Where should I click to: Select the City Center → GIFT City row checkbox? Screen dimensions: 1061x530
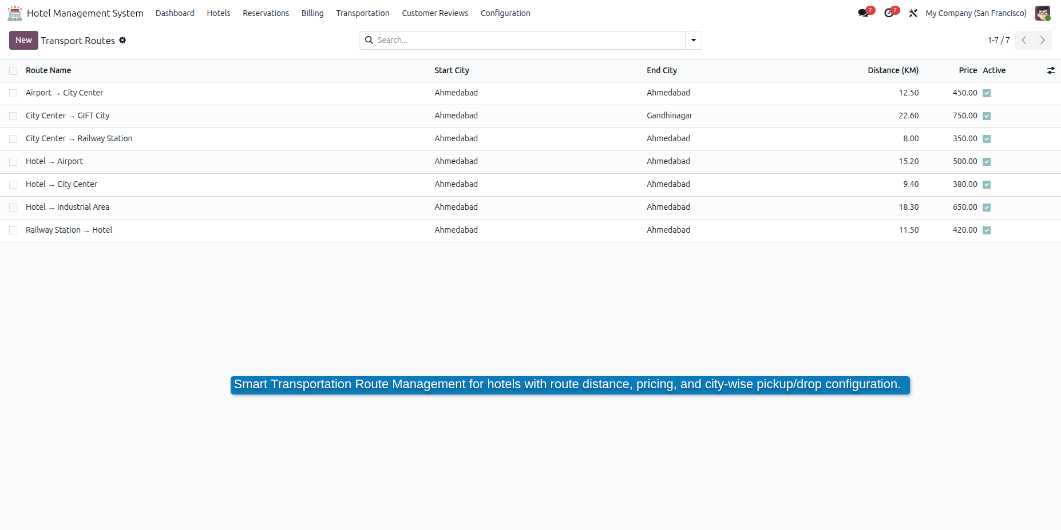(13, 116)
